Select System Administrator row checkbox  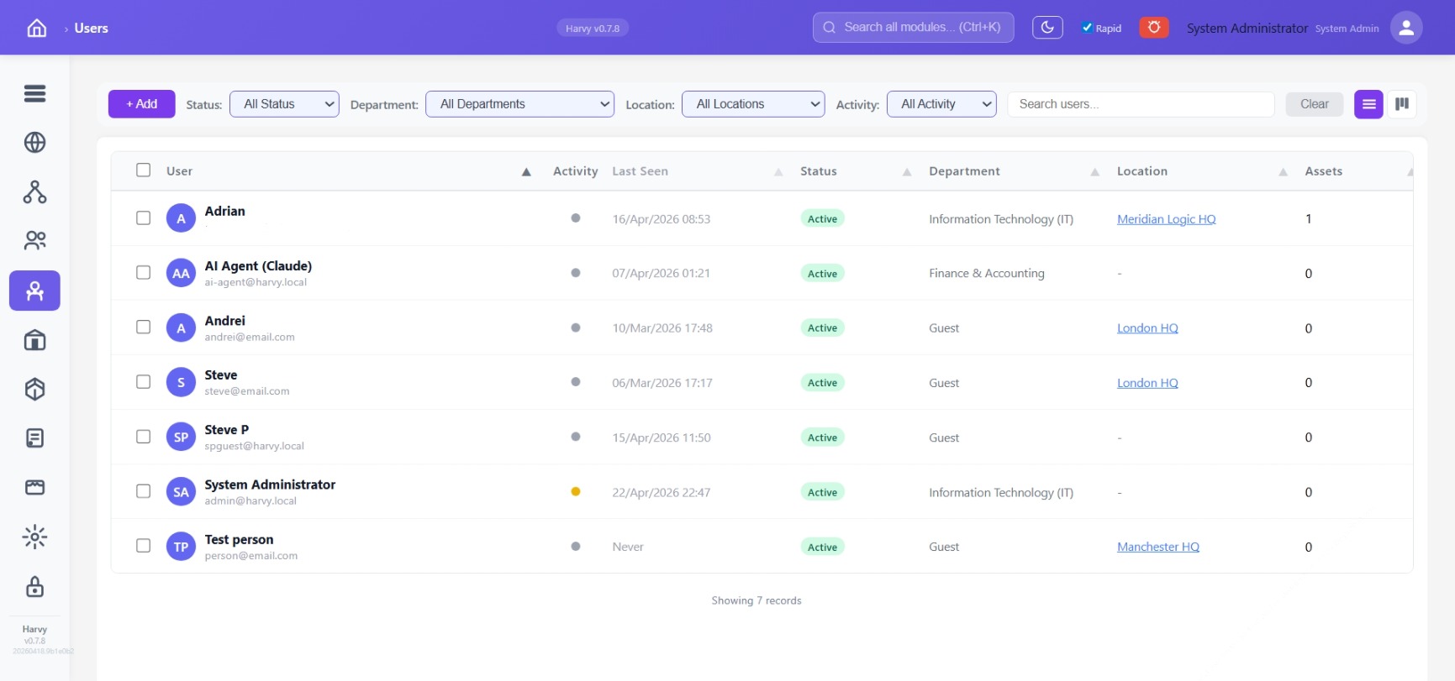(x=144, y=492)
